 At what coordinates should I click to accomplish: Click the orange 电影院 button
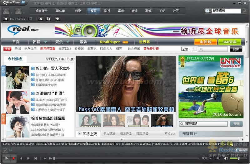point(206,42)
